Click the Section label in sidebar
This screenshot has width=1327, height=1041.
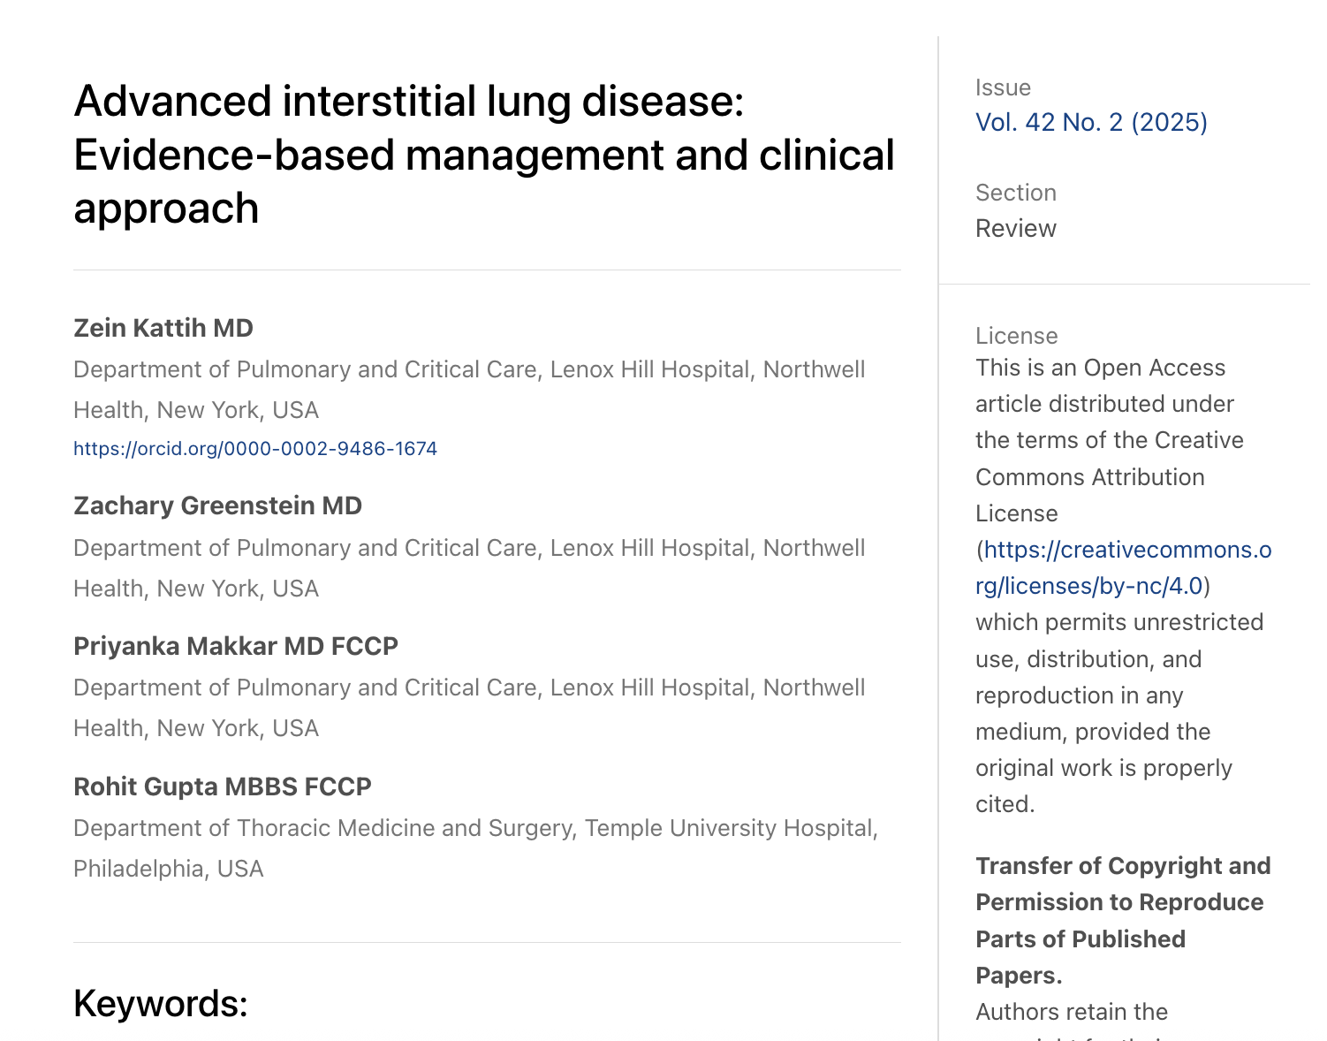coord(1015,193)
